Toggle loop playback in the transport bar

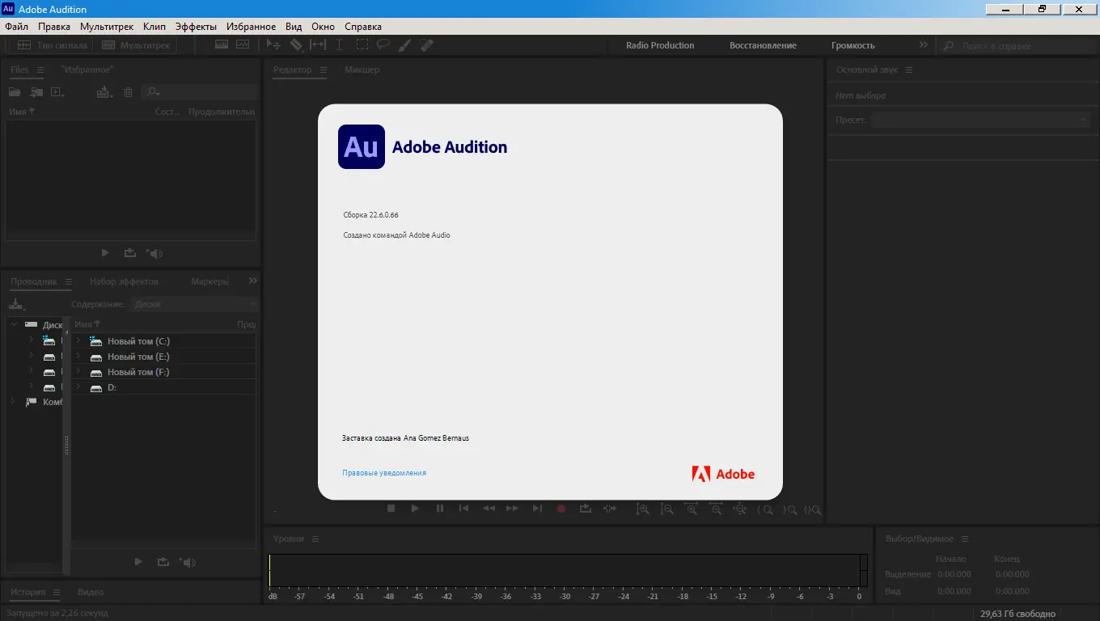point(586,509)
